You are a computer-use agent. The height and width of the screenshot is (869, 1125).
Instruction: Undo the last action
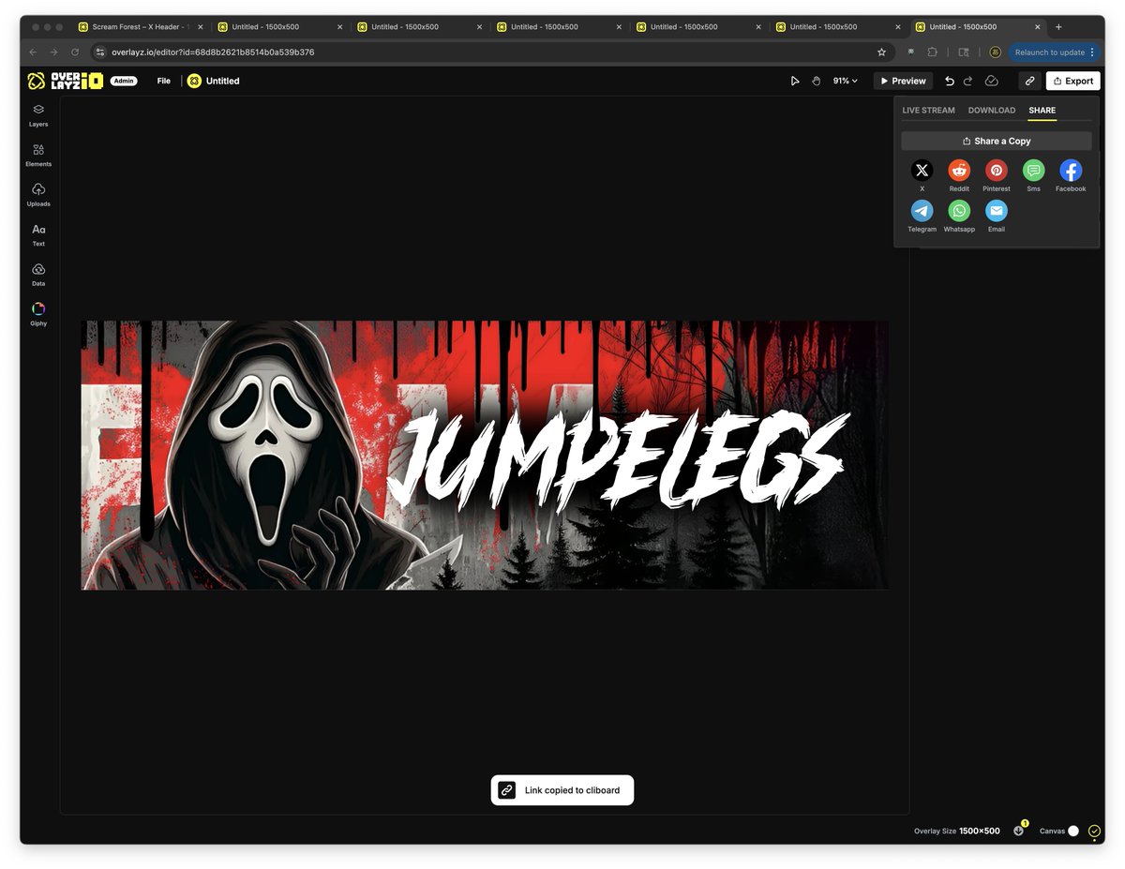click(x=949, y=82)
